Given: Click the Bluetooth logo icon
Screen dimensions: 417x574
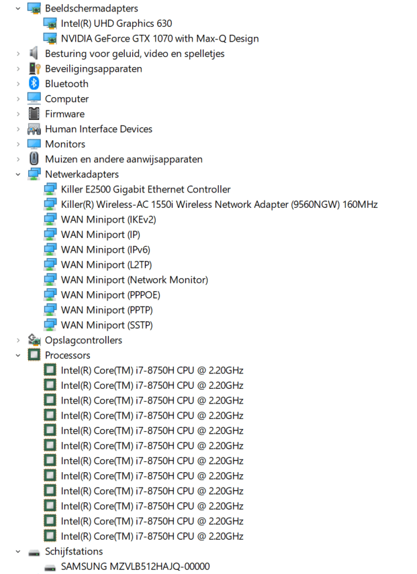Looking at the screenshot, I should [34, 83].
